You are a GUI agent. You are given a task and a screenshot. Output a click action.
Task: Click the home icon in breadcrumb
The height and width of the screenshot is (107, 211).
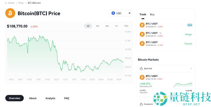click(6, 3)
